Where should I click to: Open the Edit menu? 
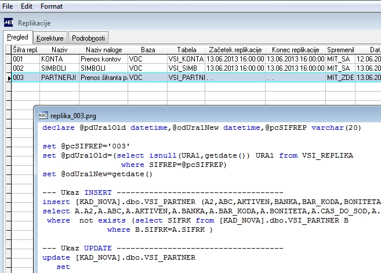tap(27, 6)
